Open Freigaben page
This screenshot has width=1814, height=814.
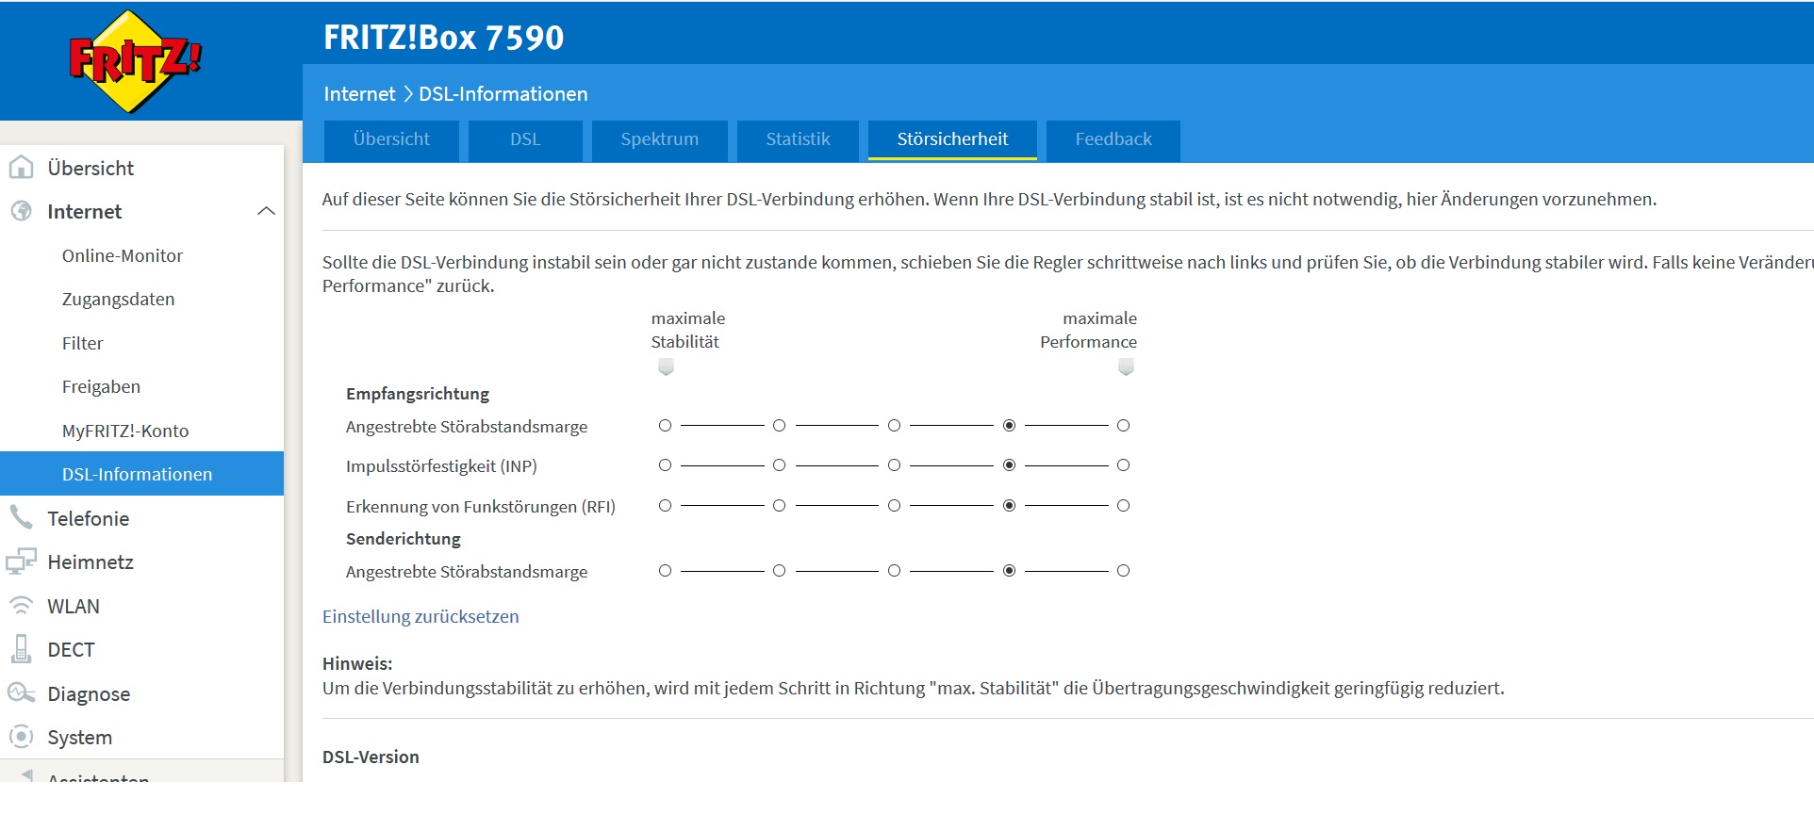point(101,386)
